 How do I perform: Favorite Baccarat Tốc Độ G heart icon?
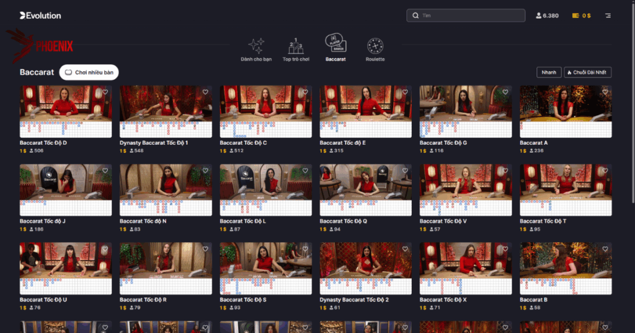pos(505,92)
